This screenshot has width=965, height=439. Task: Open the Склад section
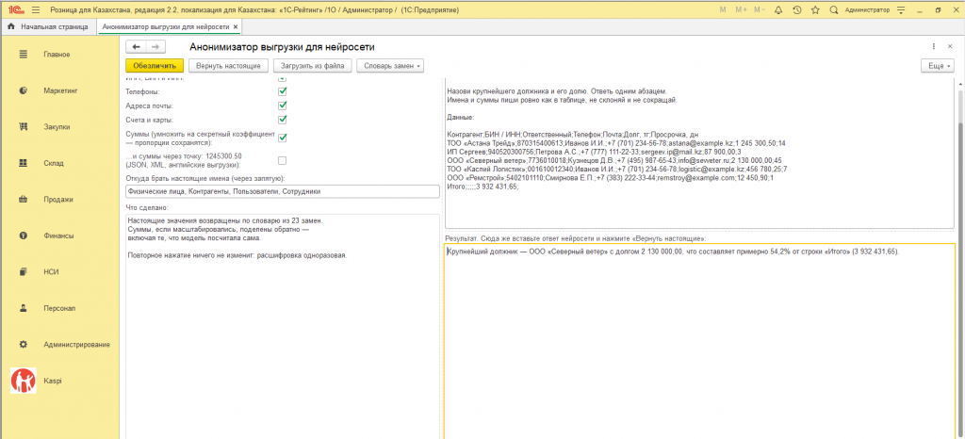(54, 163)
